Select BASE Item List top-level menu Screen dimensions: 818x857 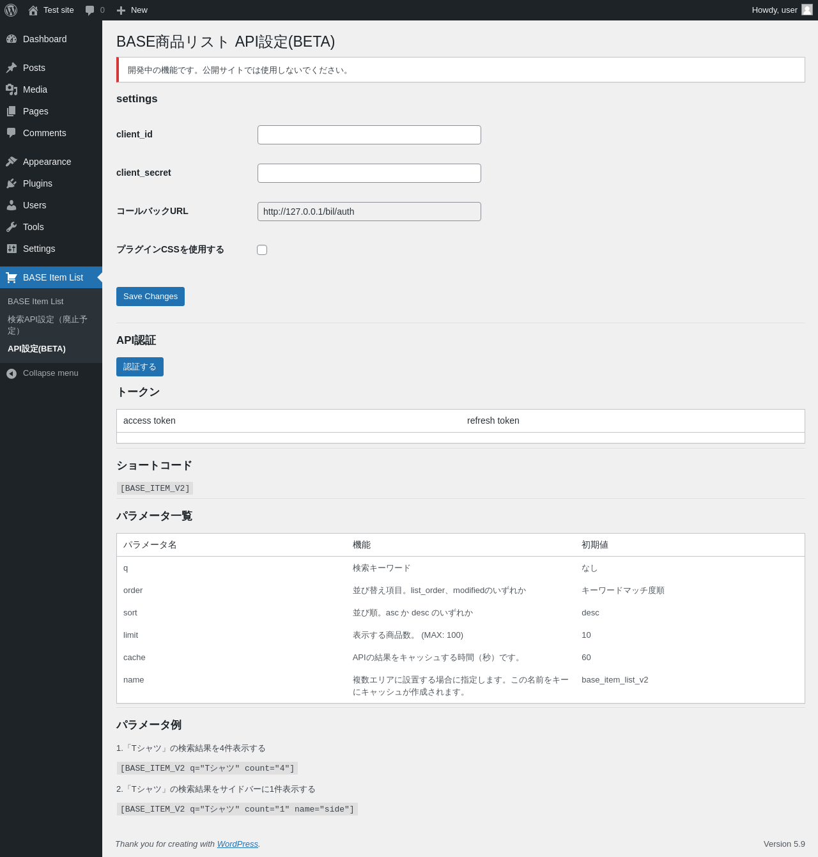(x=51, y=277)
